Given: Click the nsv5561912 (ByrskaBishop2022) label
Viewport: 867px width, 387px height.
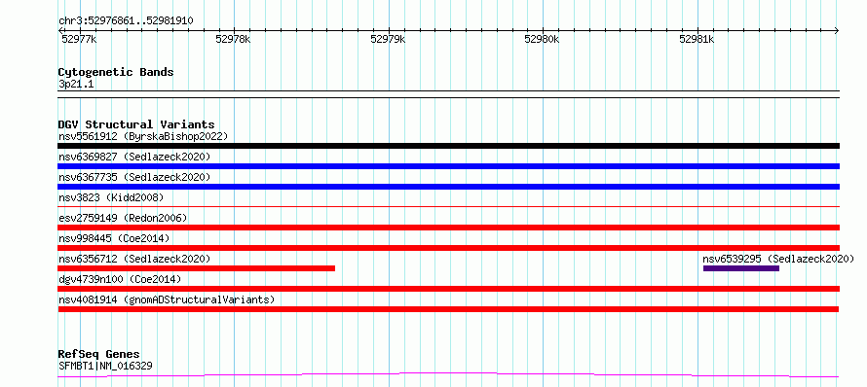Looking at the screenshot, I should (143, 136).
